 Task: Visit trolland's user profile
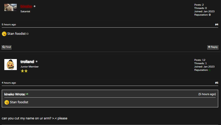tap(27, 62)
